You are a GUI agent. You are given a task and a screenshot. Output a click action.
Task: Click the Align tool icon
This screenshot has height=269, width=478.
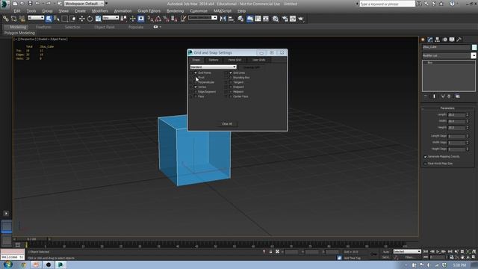point(231,19)
